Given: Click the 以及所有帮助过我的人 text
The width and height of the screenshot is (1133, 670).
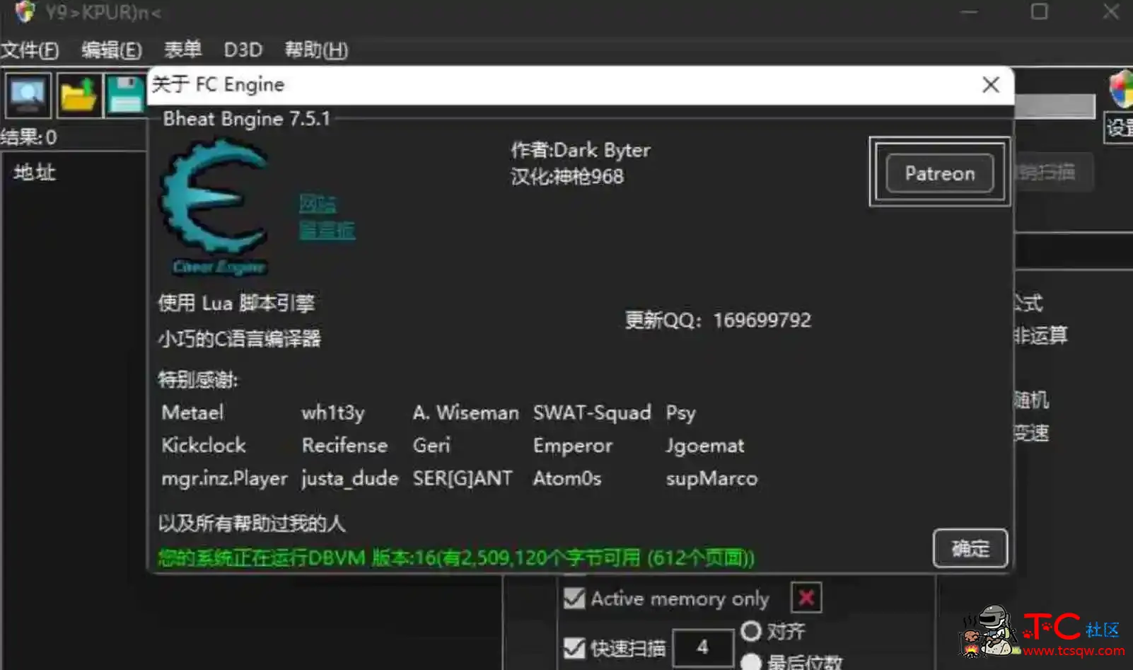Looking at the screenshot, I should pos(252,524).
